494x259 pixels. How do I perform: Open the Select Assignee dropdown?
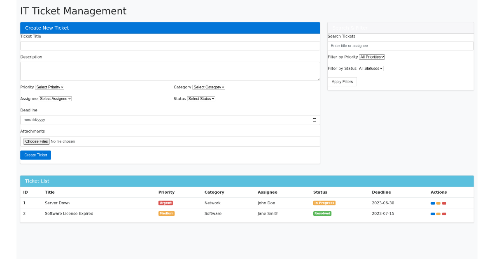[x=55, y=98]
